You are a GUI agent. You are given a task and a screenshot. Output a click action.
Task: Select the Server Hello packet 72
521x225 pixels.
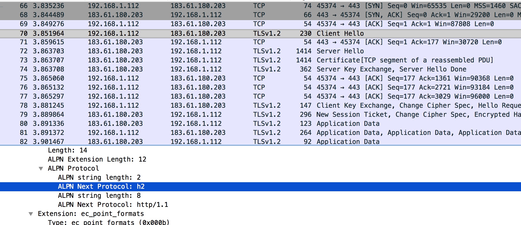tap(340, 51)
